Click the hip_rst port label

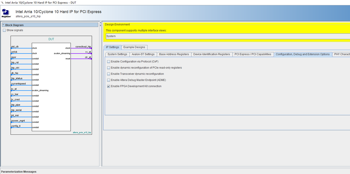click(x=15, y=63)
